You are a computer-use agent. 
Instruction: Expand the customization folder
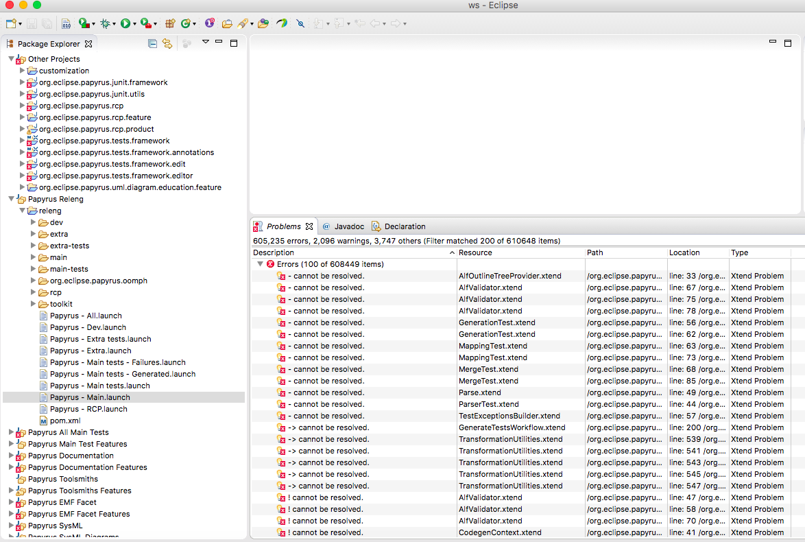pyautogui.click(x=22, y=71)
